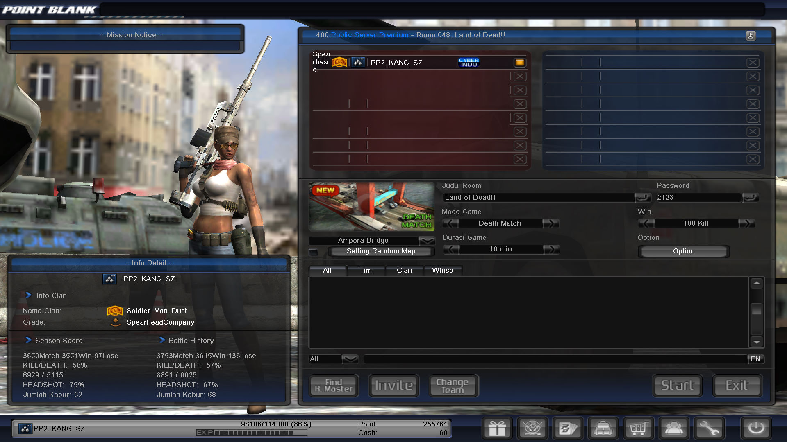
Task: Open the All chat channel dropdown
Action: point(350,359)
